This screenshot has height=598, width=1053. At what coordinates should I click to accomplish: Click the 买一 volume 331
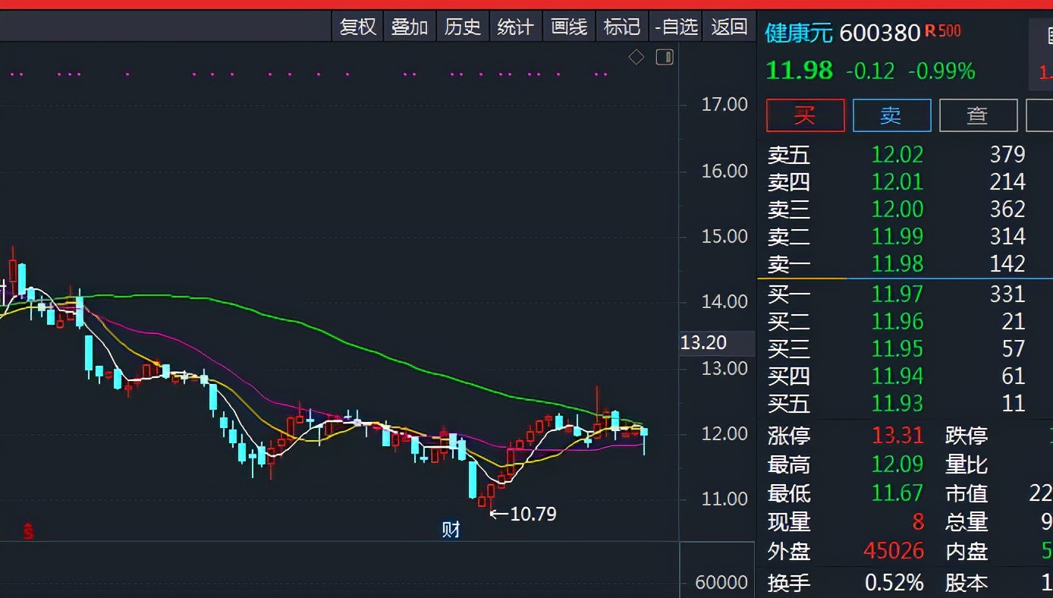1007,294
